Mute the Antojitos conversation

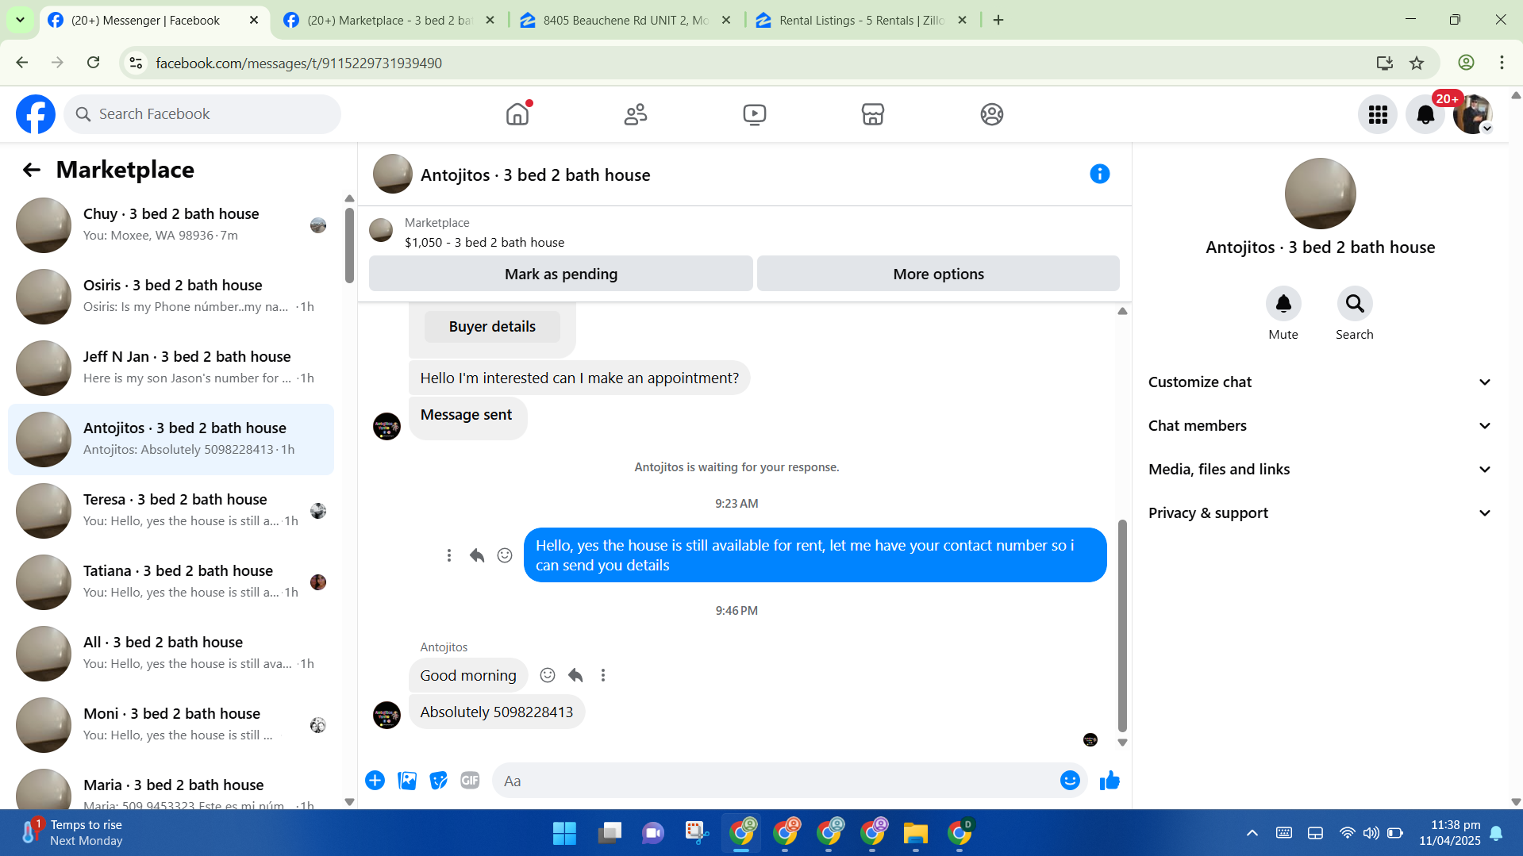(x=1283, y=304)
